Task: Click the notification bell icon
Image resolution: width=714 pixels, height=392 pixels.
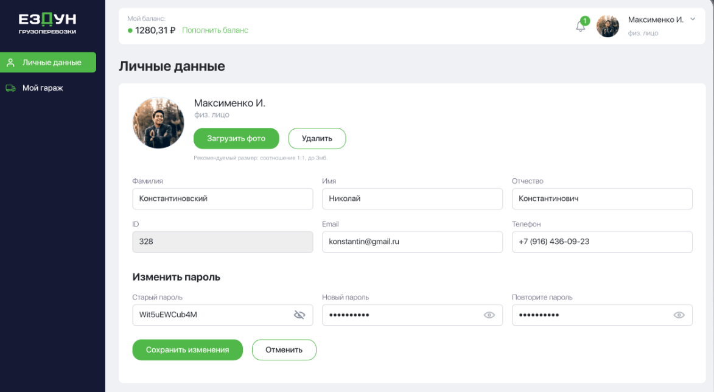Action: [x=580, y=27]
